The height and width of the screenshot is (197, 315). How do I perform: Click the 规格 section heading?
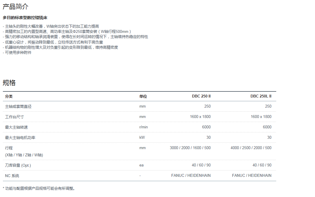[x=9, y=83]
